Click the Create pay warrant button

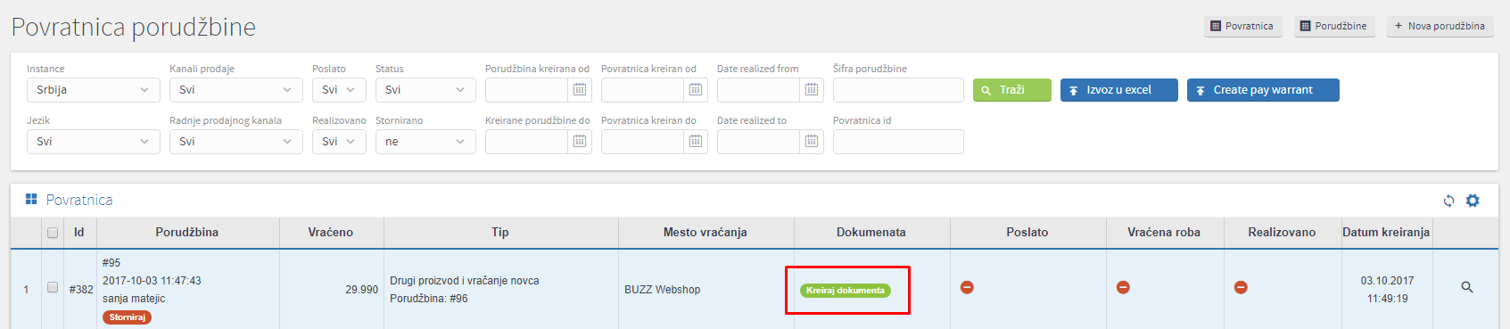point(1263,90)
